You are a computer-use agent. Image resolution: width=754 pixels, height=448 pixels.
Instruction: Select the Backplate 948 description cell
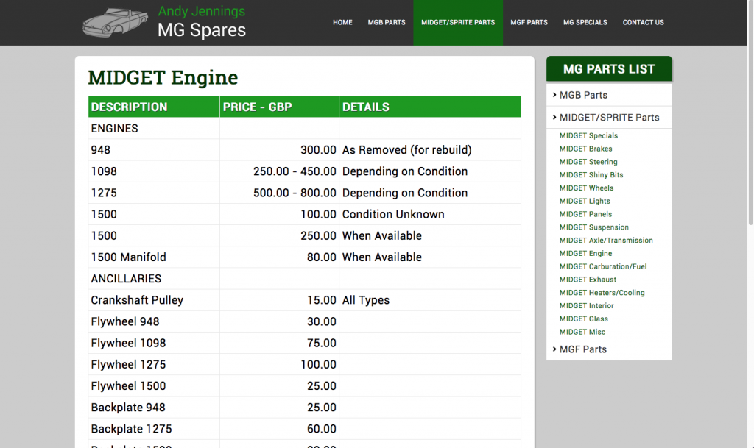(x=154, y=408)
